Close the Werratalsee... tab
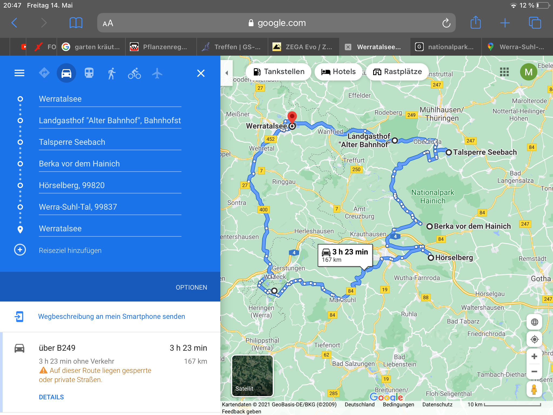 [x=348, y=47]
